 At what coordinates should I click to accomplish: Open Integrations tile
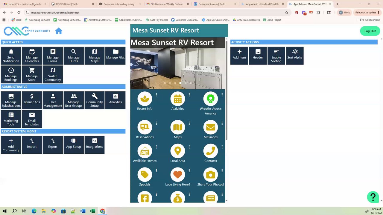[x=95, y=145]
